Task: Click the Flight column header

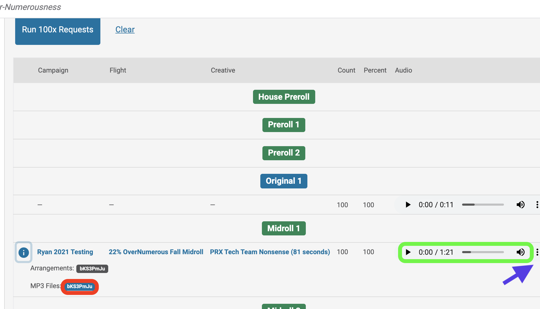Action: [118, 70]
